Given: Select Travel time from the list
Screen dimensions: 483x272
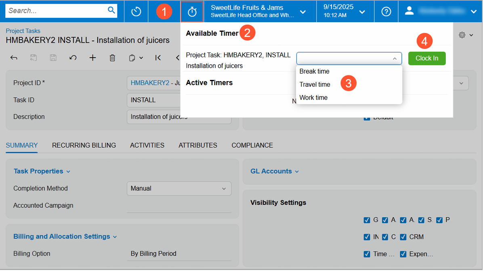Looking at the screenshot, I should point(315,84).
